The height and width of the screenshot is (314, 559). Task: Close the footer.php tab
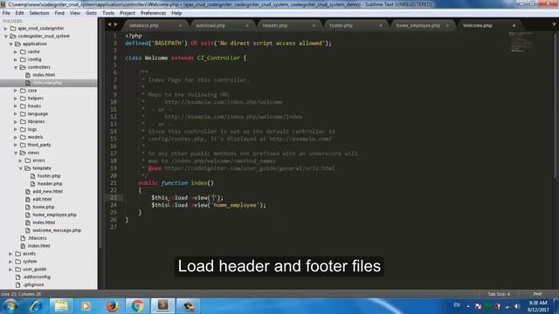pos(381,25)
